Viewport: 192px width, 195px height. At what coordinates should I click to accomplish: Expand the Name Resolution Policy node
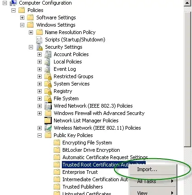pos(31,32)
